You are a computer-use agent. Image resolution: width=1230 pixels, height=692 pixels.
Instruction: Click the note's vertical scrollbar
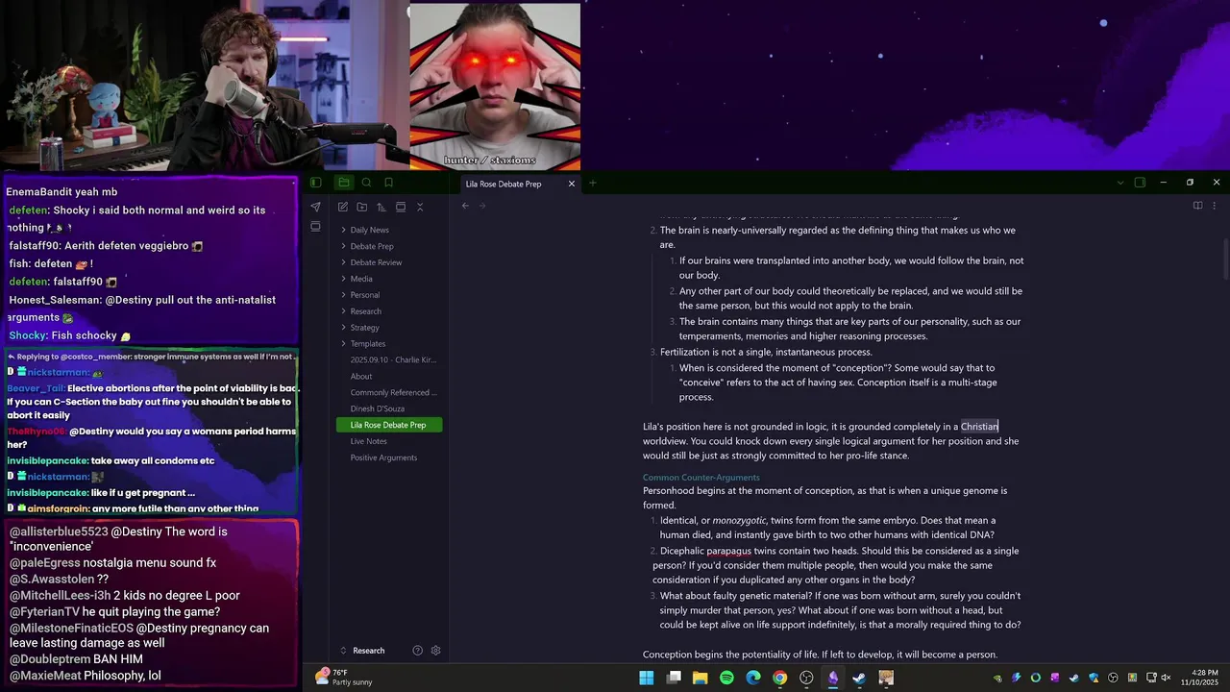(x=1224, y=259)
